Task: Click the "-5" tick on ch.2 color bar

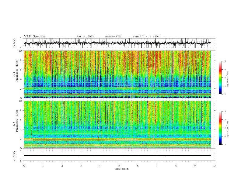Action: [x=225, y=128]
